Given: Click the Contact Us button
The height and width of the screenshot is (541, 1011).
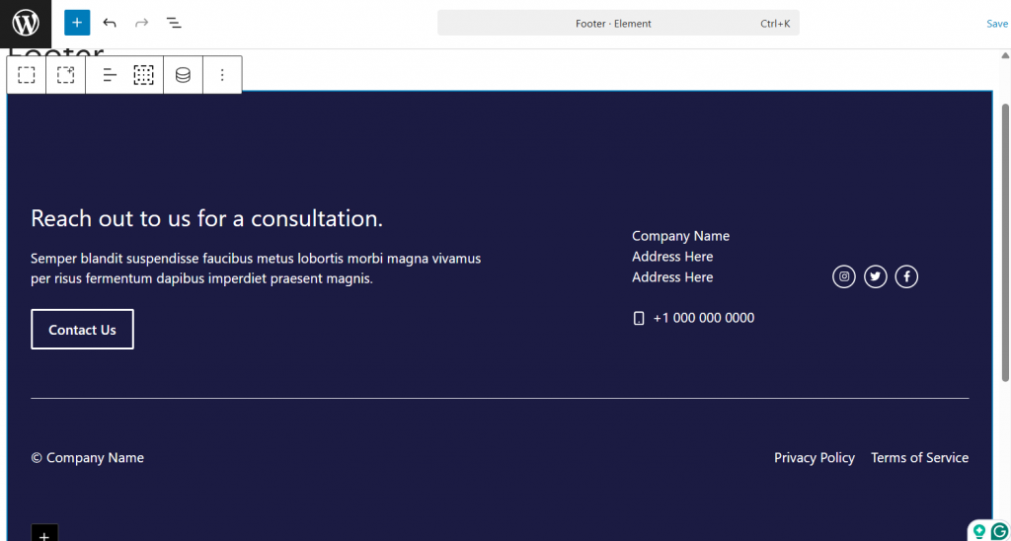Looking at the screenshot, I should click(83, 330).
